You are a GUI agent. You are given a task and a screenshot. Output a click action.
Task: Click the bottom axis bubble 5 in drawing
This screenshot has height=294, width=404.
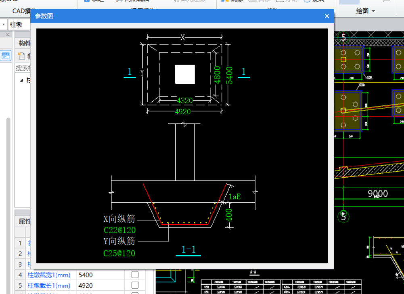pyautogui.click(x=343, y=216)
